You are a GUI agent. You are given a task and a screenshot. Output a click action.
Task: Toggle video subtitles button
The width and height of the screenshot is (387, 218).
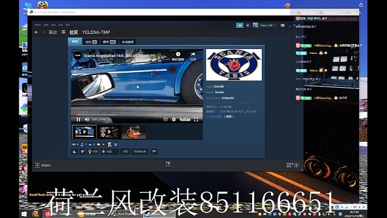pyautogui.click(x=166, y=119)
